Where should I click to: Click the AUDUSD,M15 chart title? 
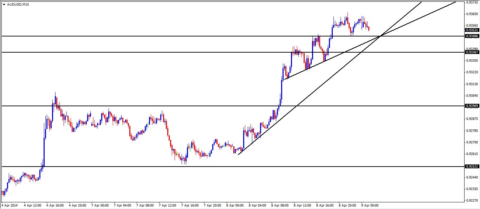[18, 5]
